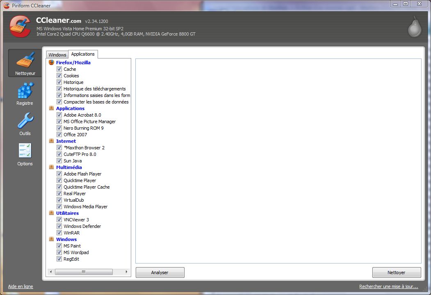Screen dimensions: 431x295
Task: Select the Multimédia category heading
Action: pos(69,167)
